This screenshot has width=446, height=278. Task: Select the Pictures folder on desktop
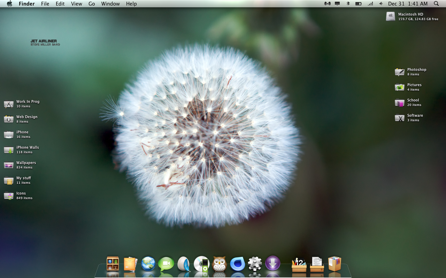click(399, 87)
